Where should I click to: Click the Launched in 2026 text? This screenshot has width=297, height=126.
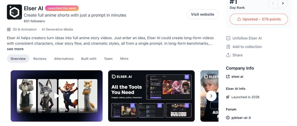click(x=246, y=97)
